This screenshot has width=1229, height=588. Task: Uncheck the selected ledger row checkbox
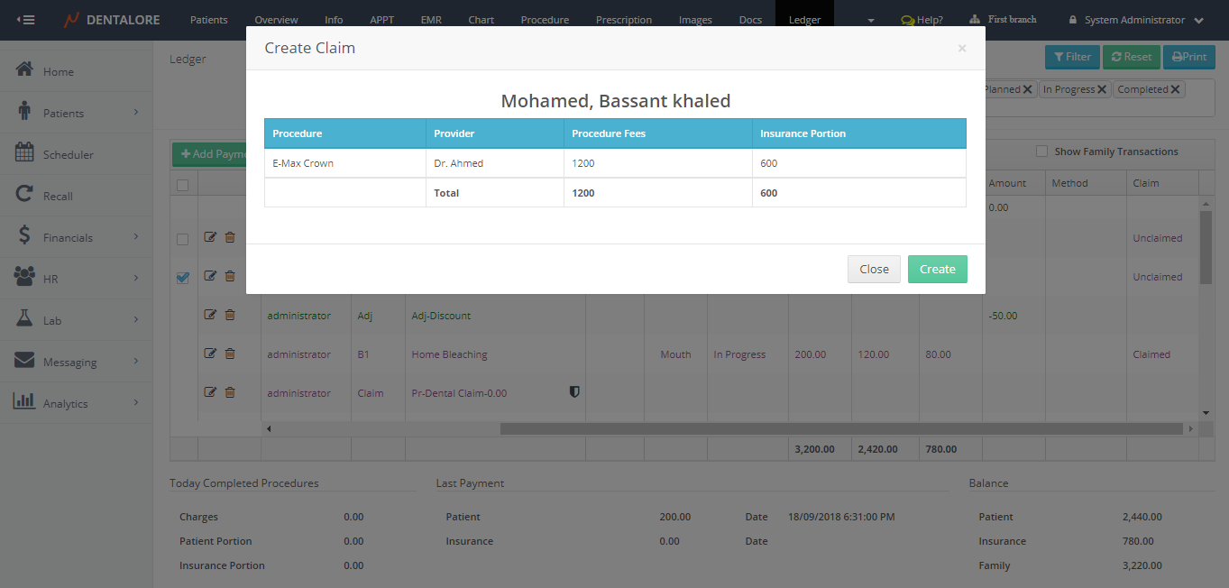point(183,278)
